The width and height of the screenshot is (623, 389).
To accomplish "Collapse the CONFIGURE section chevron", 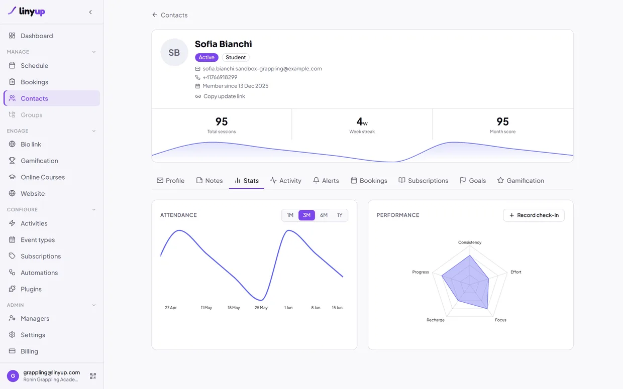I will pos(94,210).
